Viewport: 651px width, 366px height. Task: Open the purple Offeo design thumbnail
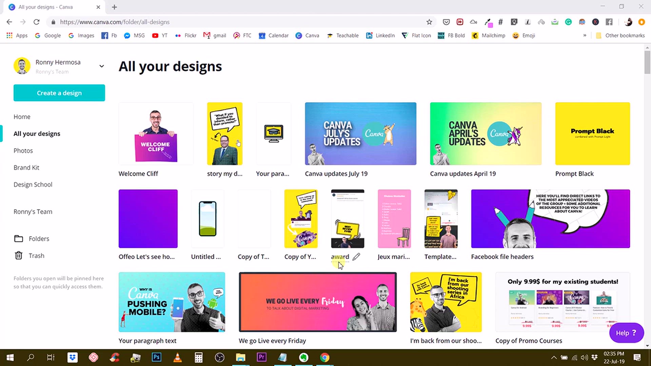[x=148, y=219]
